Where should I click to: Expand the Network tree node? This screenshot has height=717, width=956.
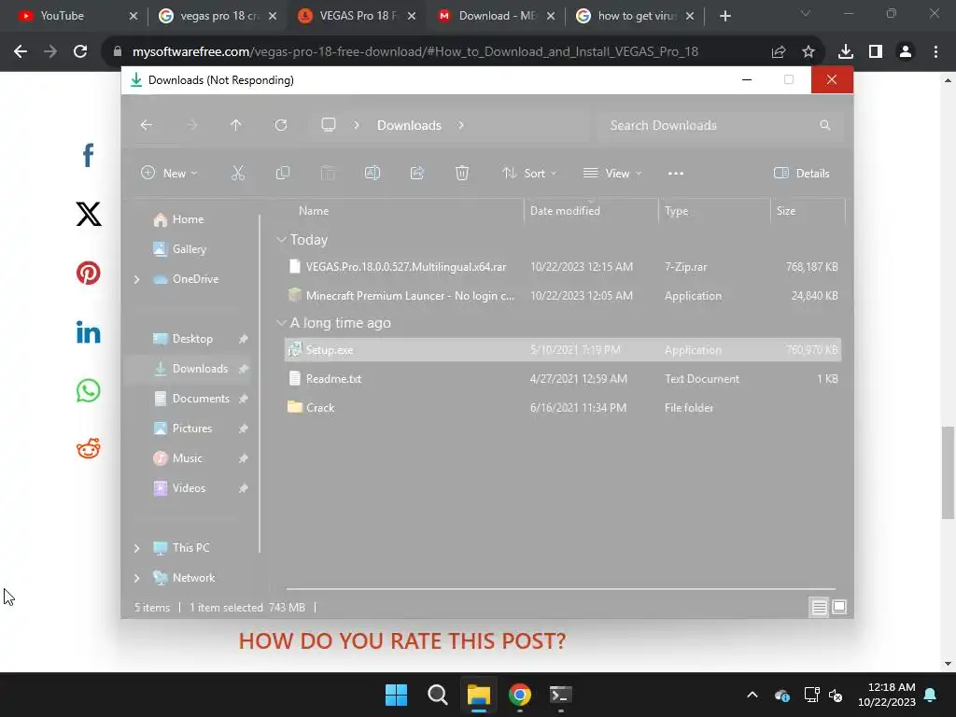pos(137,578)
